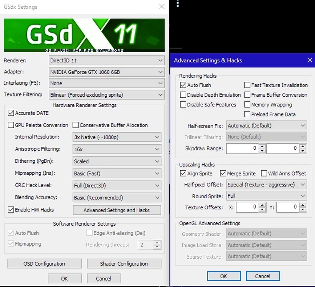This screenshot has height=287, width=315.
Task: Toggle the Align Sprite checkbox
Action: click(183, 173)
